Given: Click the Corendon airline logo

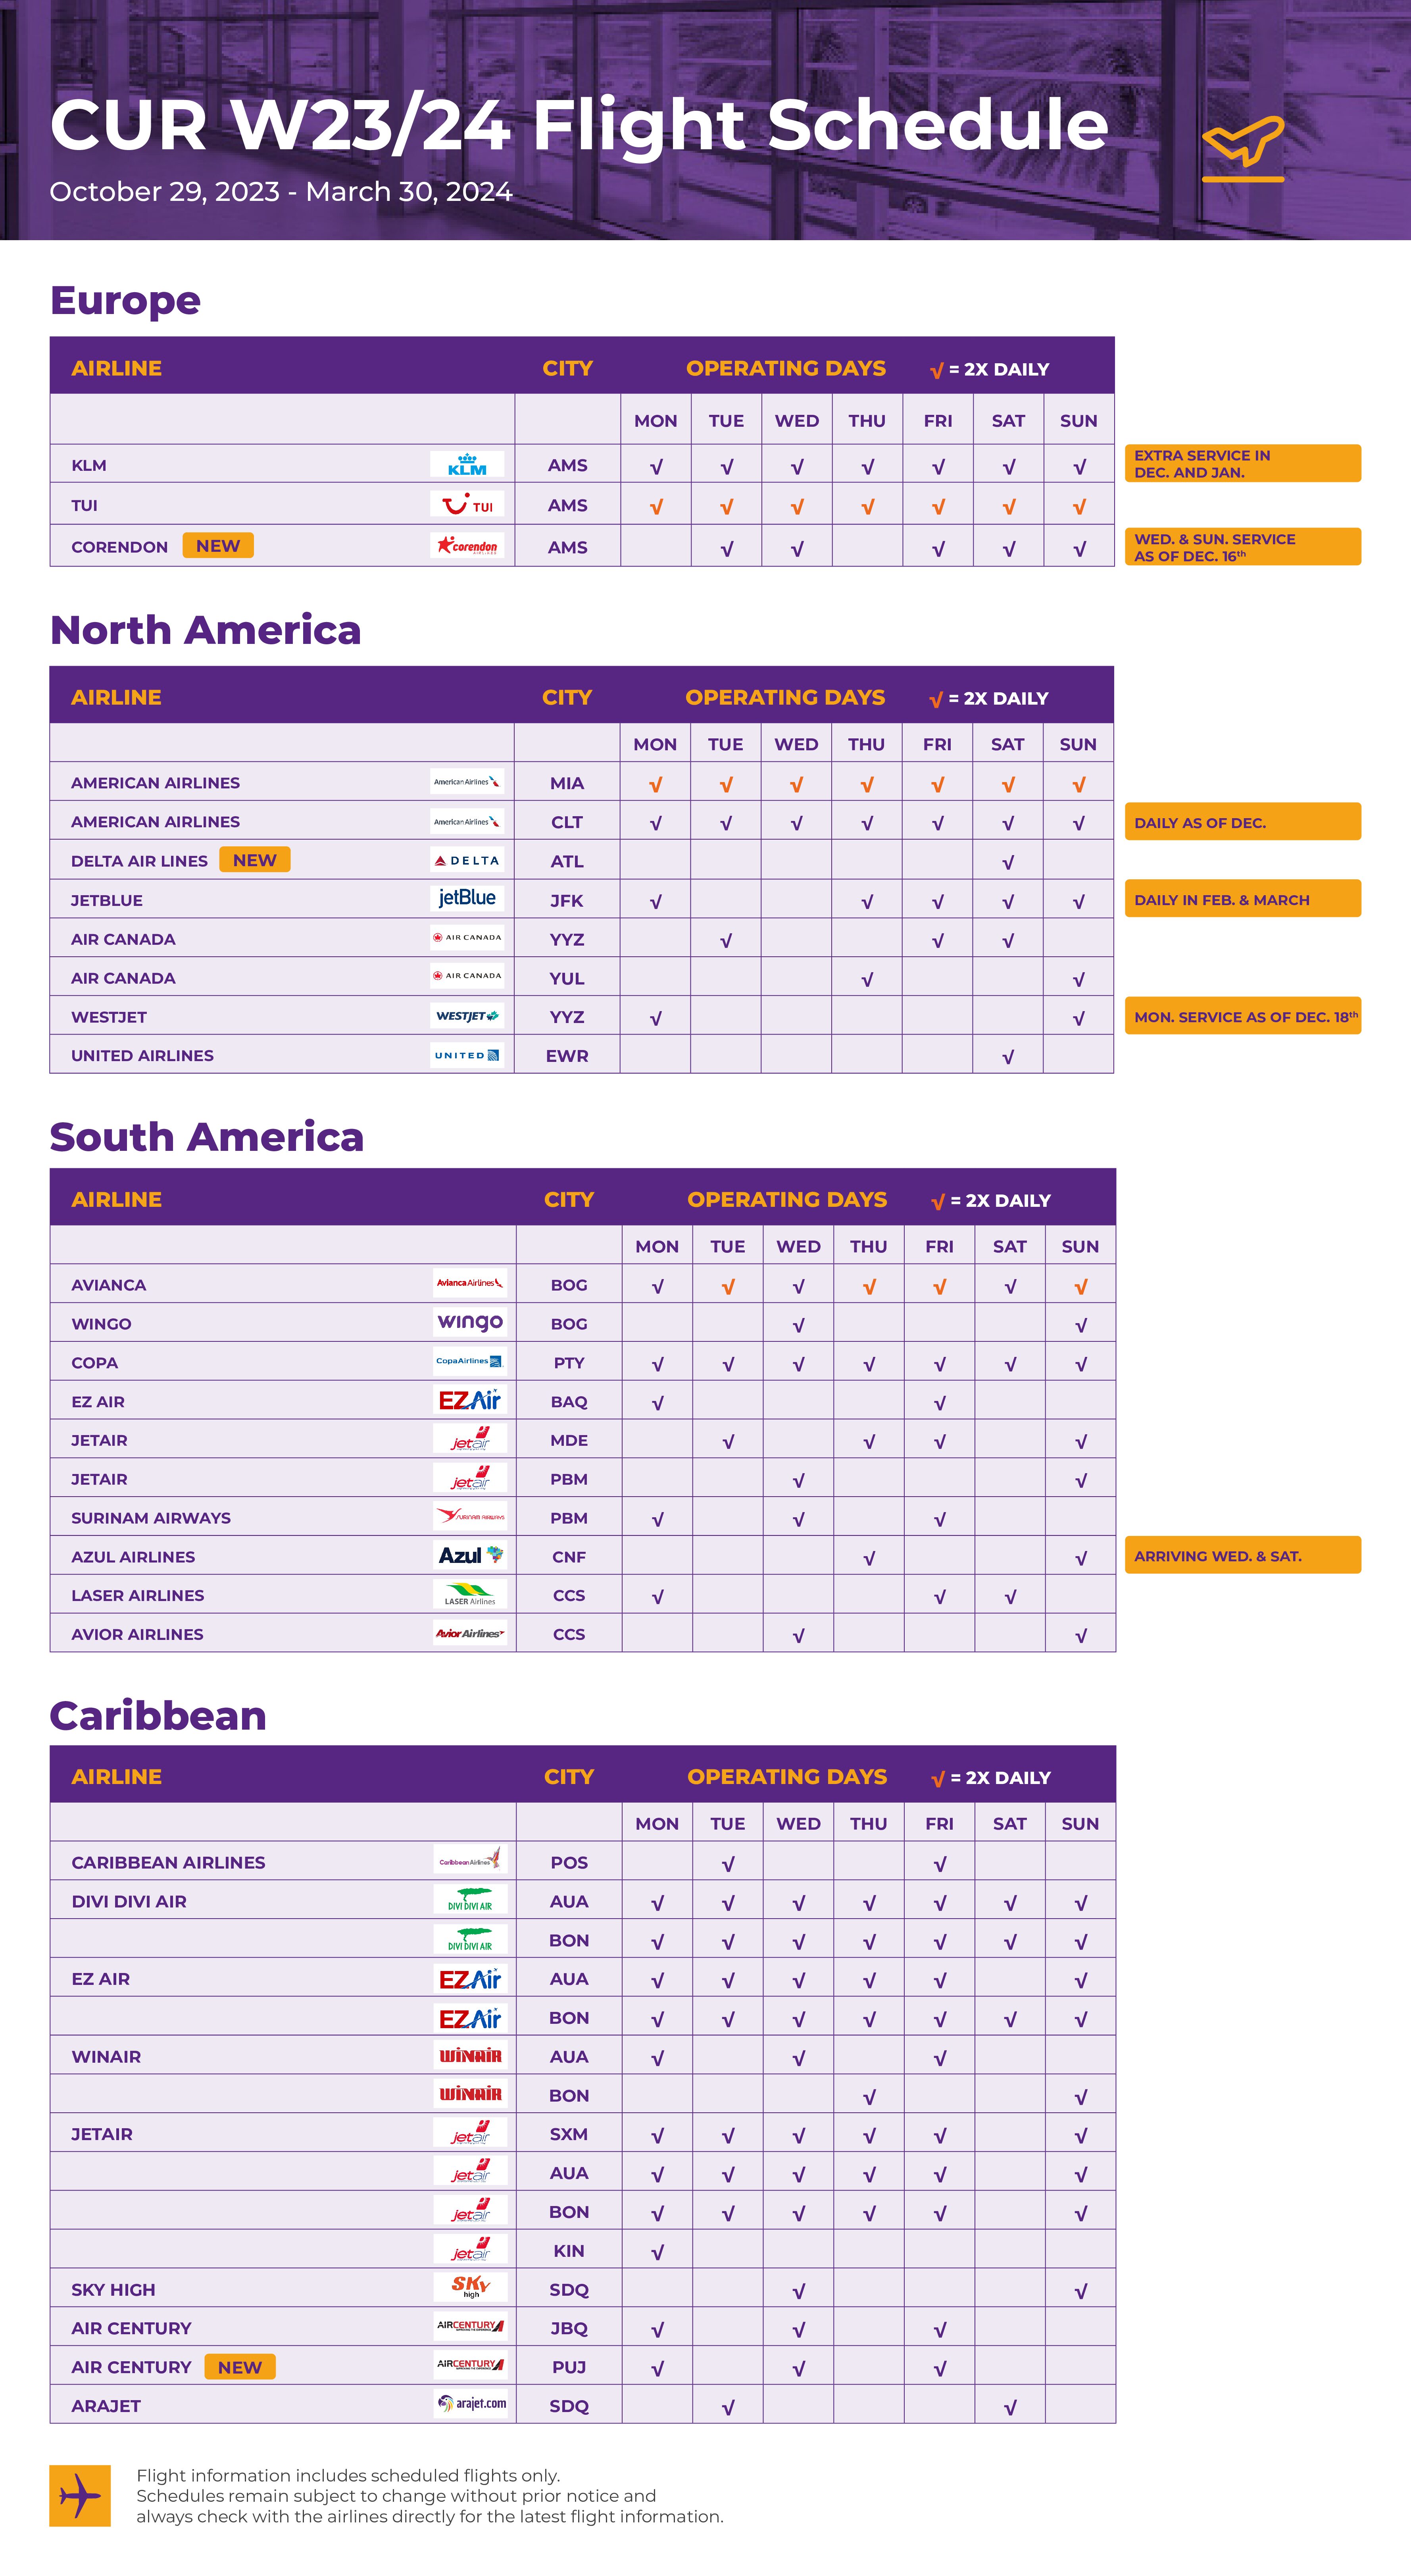Looking at the screenshot, I should (x=467, y=546).
